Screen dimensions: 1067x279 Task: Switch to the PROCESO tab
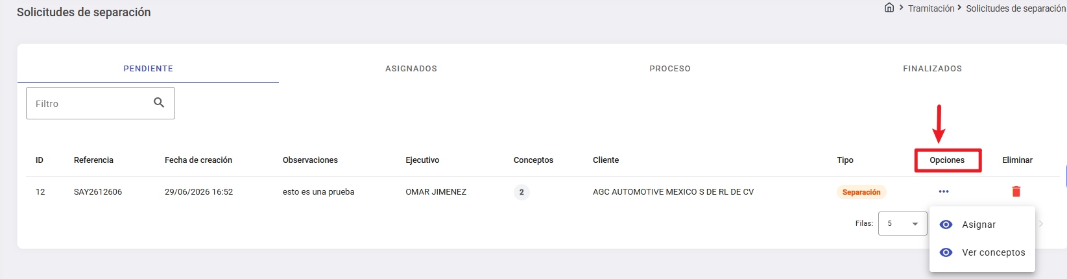pos(670,68)
